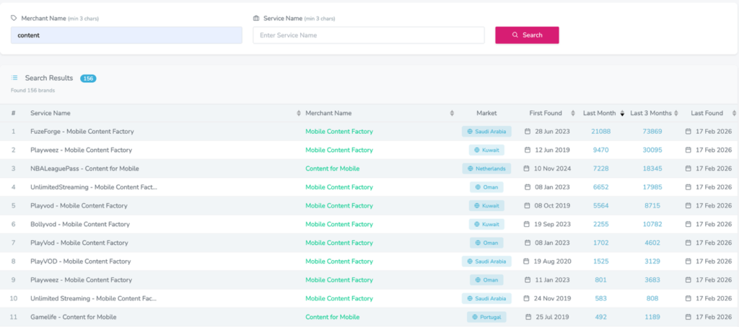Sort by First Found column header
Image resolution: width=739 pixels, height=327 pixels.
click(574, 114)
